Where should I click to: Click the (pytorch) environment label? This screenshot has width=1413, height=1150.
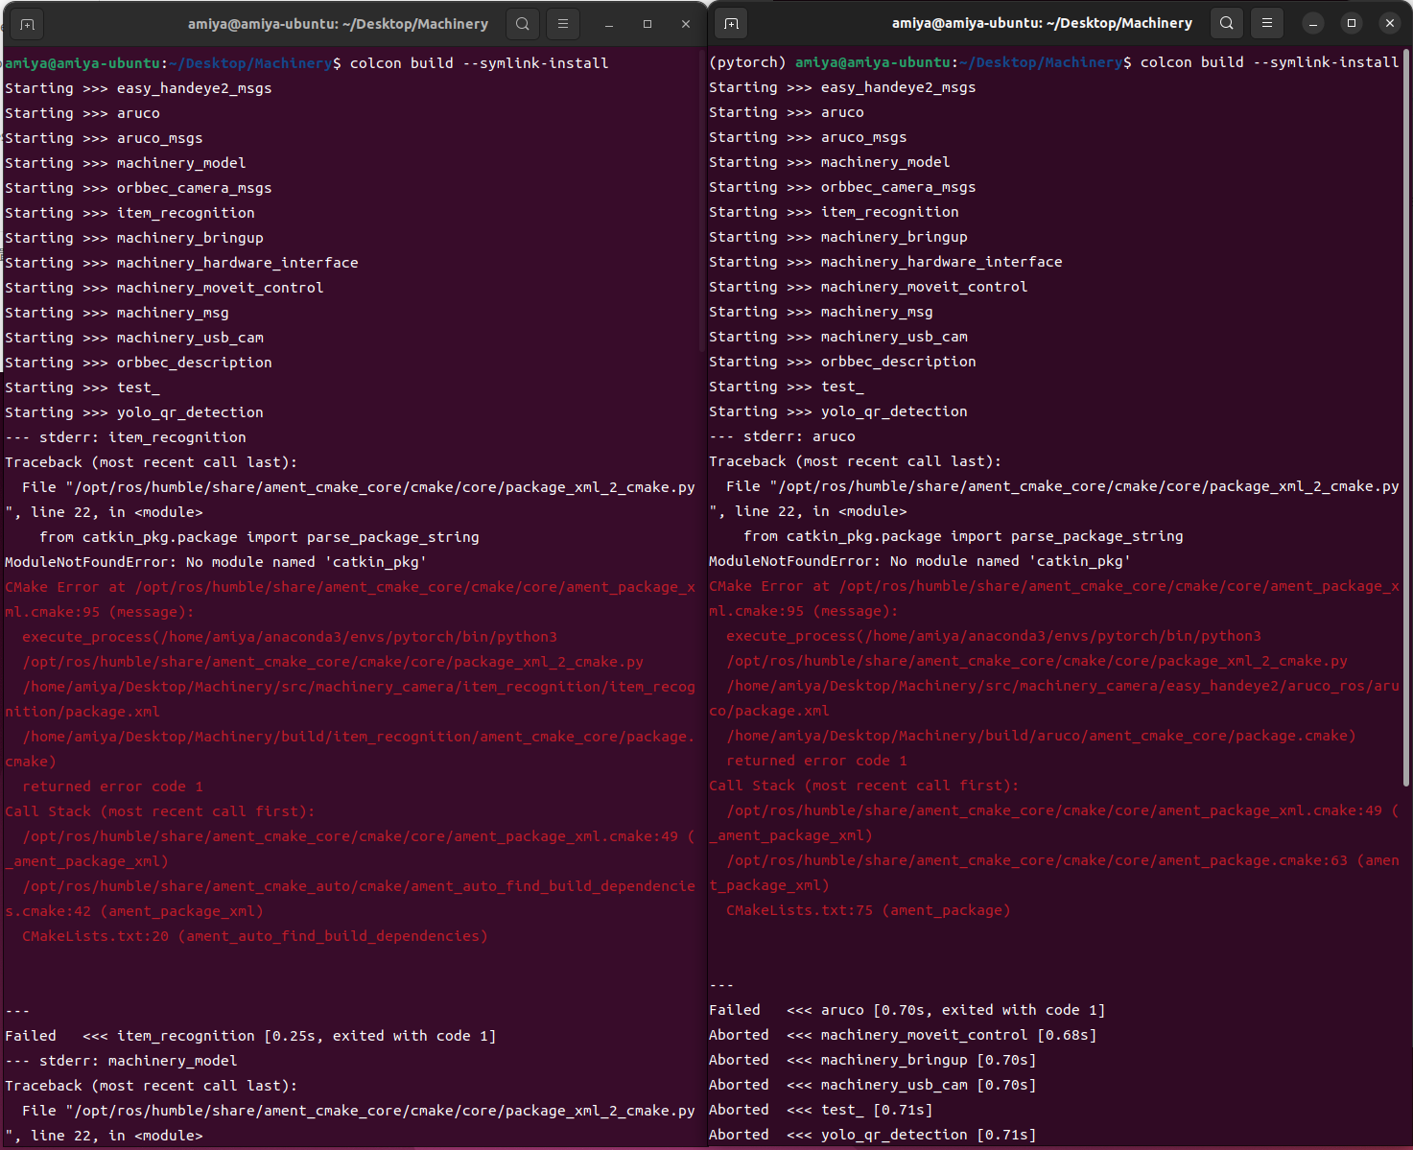point(747,61)
